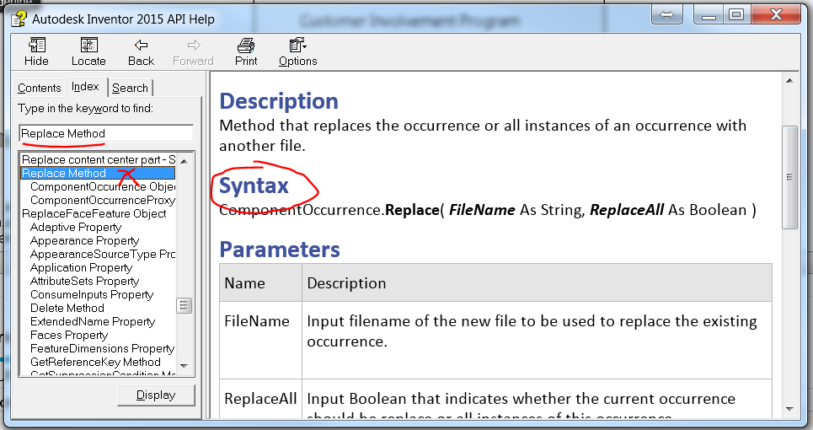Click the content pane scrollbar thumb
This screenshot has height=430, width=813.
[x=789, y=177]
